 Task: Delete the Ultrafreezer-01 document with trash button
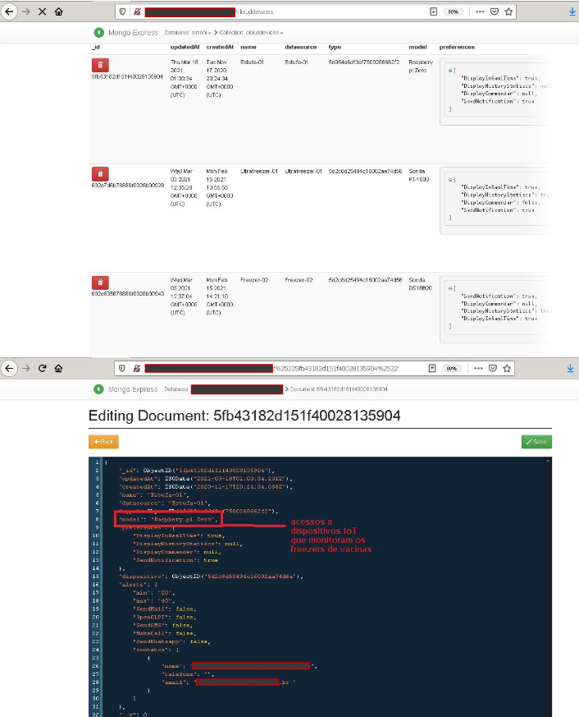pyautogui.click(x=100, y=174)
